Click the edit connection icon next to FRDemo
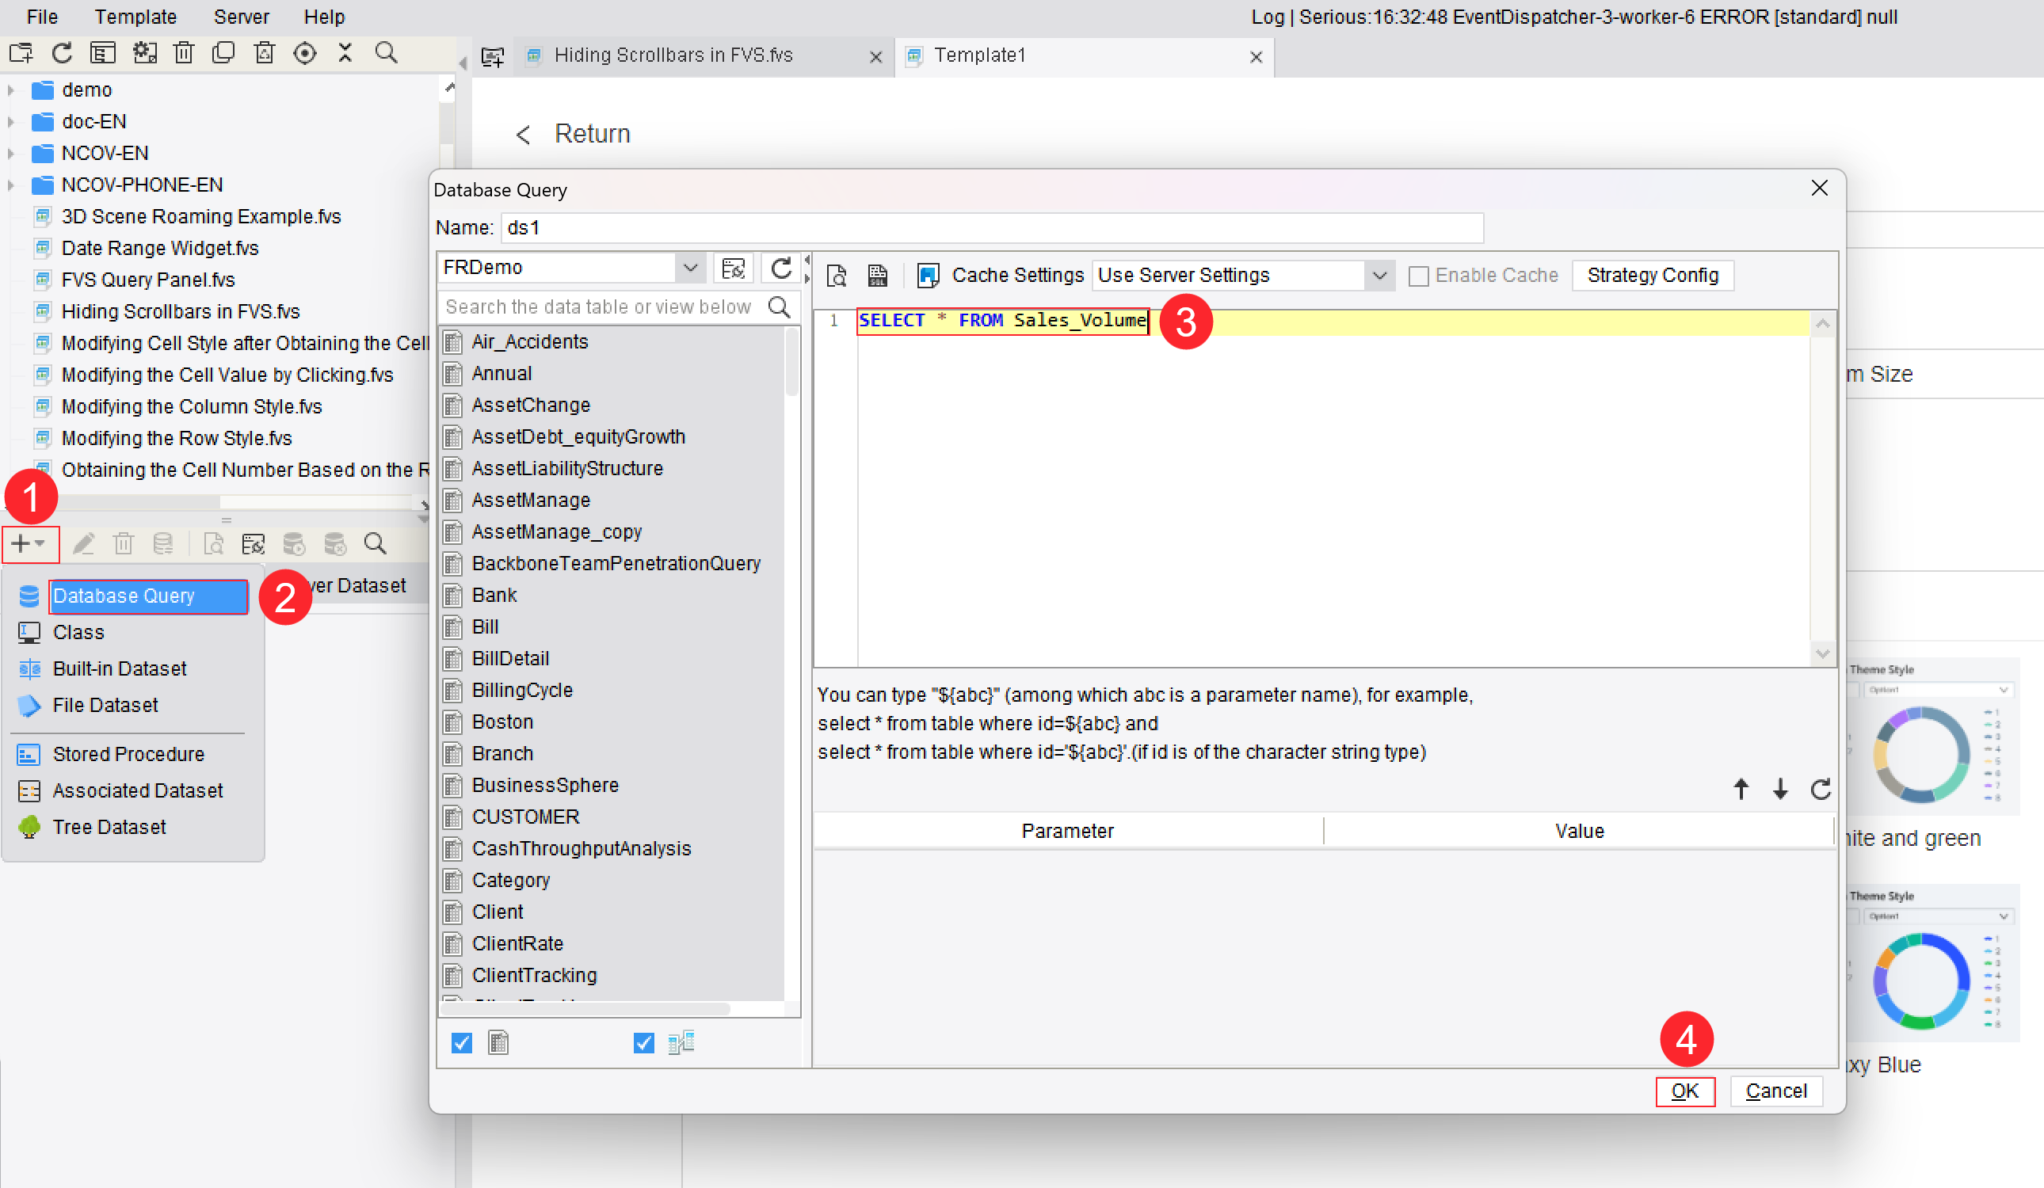This screenshot has width=2044, height=1188. 734,268
